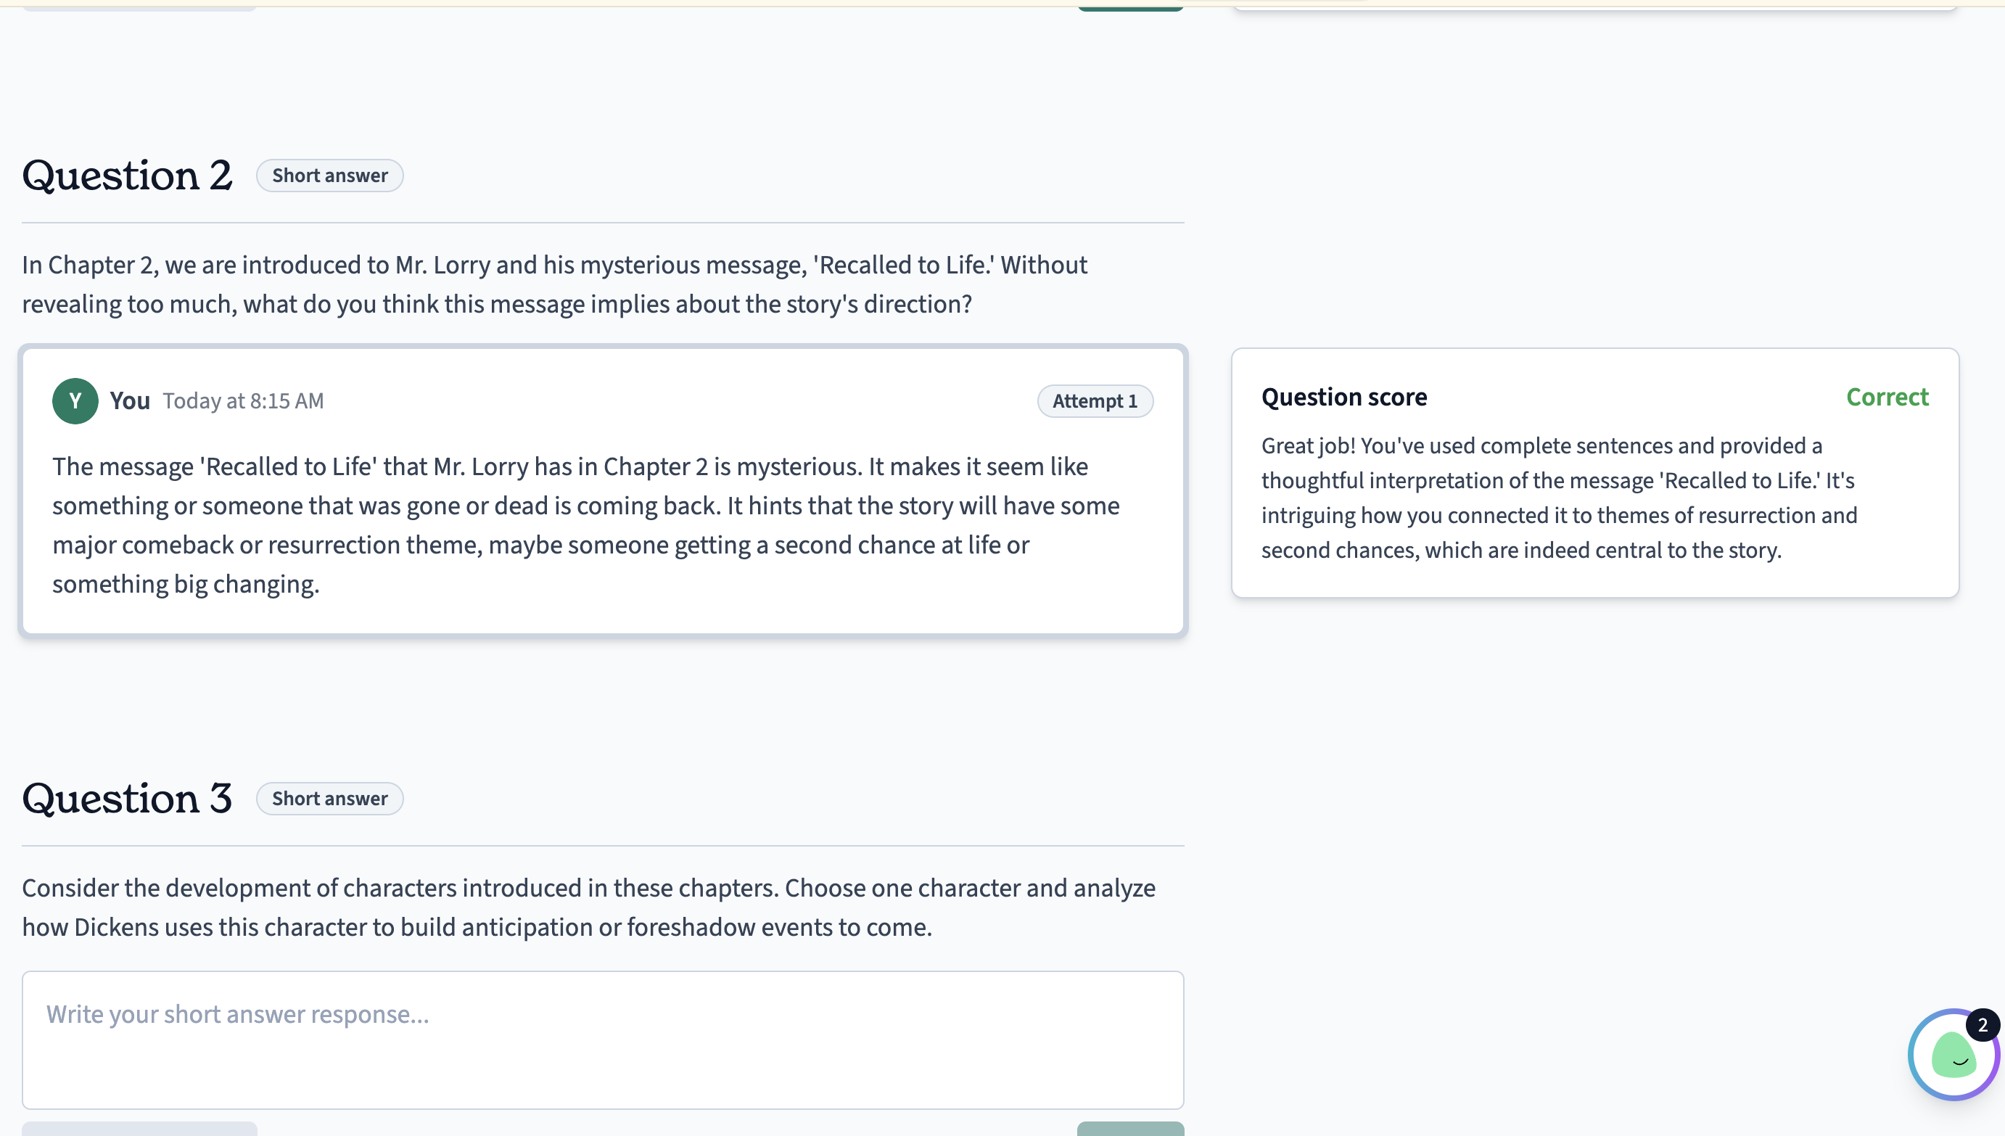
Task: Click the Today at 8:15 AM timestamp
Action: click(242, 401)
